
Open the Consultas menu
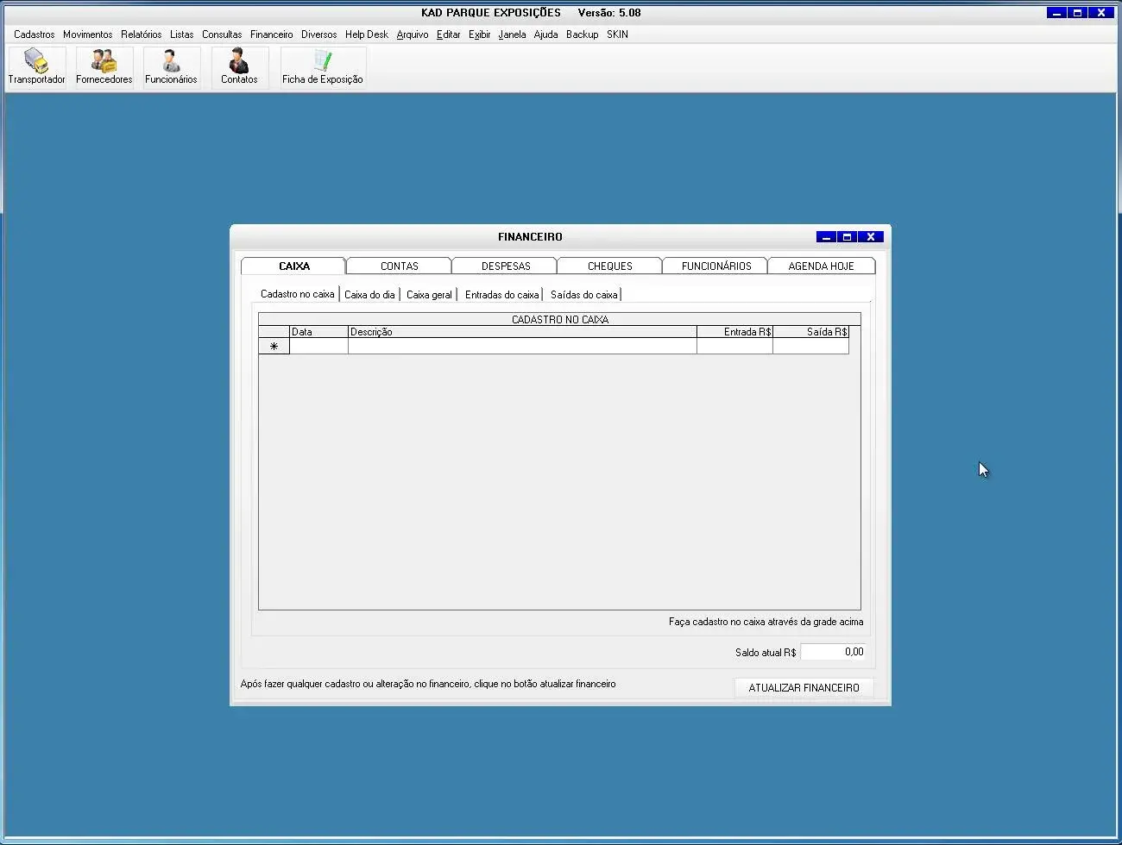click(x=222, y=34)
